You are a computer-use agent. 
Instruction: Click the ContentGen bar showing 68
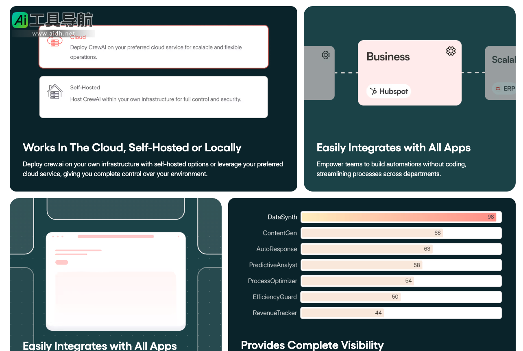pos(401,233)
